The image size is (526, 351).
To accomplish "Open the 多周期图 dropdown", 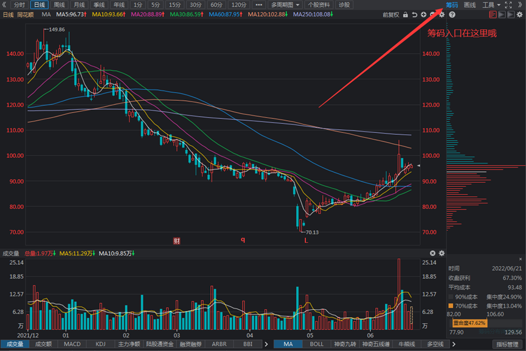I will coord(285,5).
